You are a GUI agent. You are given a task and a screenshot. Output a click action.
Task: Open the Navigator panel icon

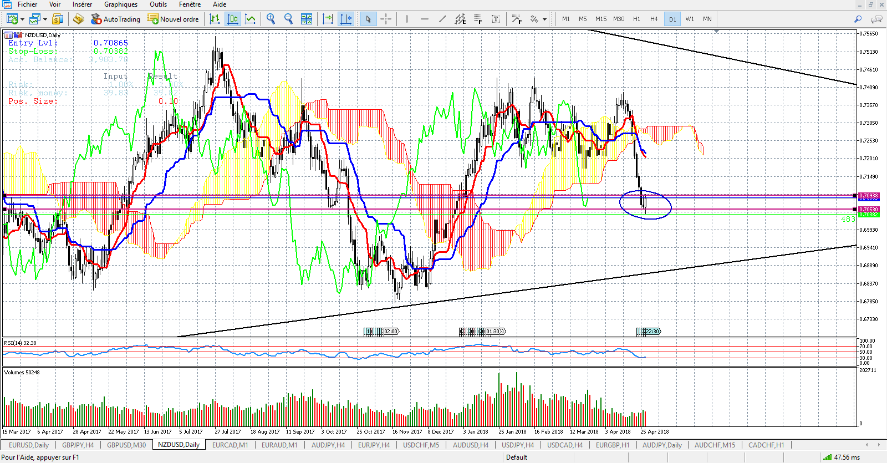point(79,19)
